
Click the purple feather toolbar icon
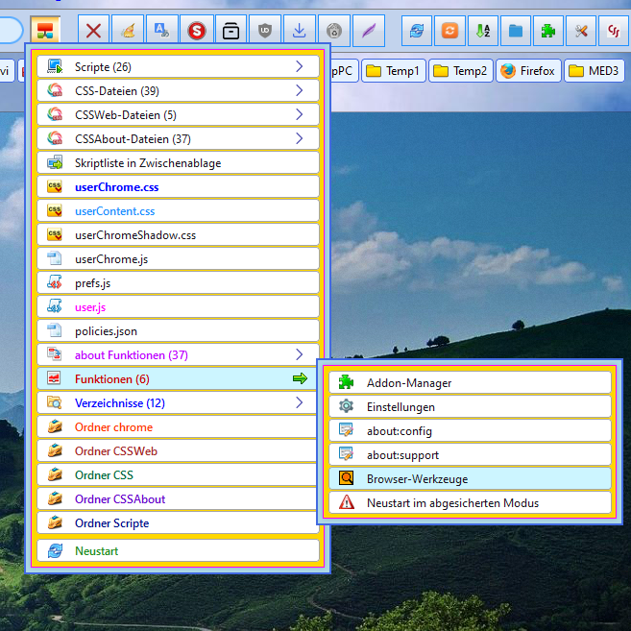tap(368, 31)
